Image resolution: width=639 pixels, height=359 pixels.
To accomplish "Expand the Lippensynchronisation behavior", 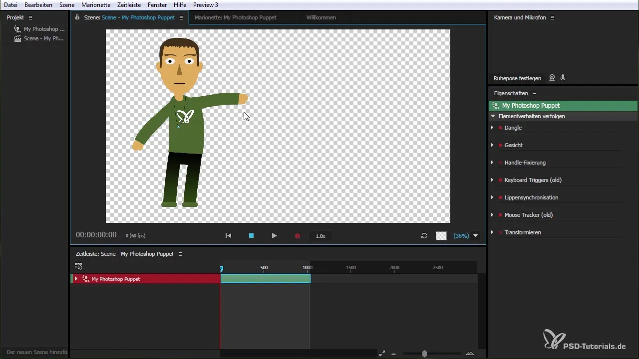I will (x=492, y=197).
